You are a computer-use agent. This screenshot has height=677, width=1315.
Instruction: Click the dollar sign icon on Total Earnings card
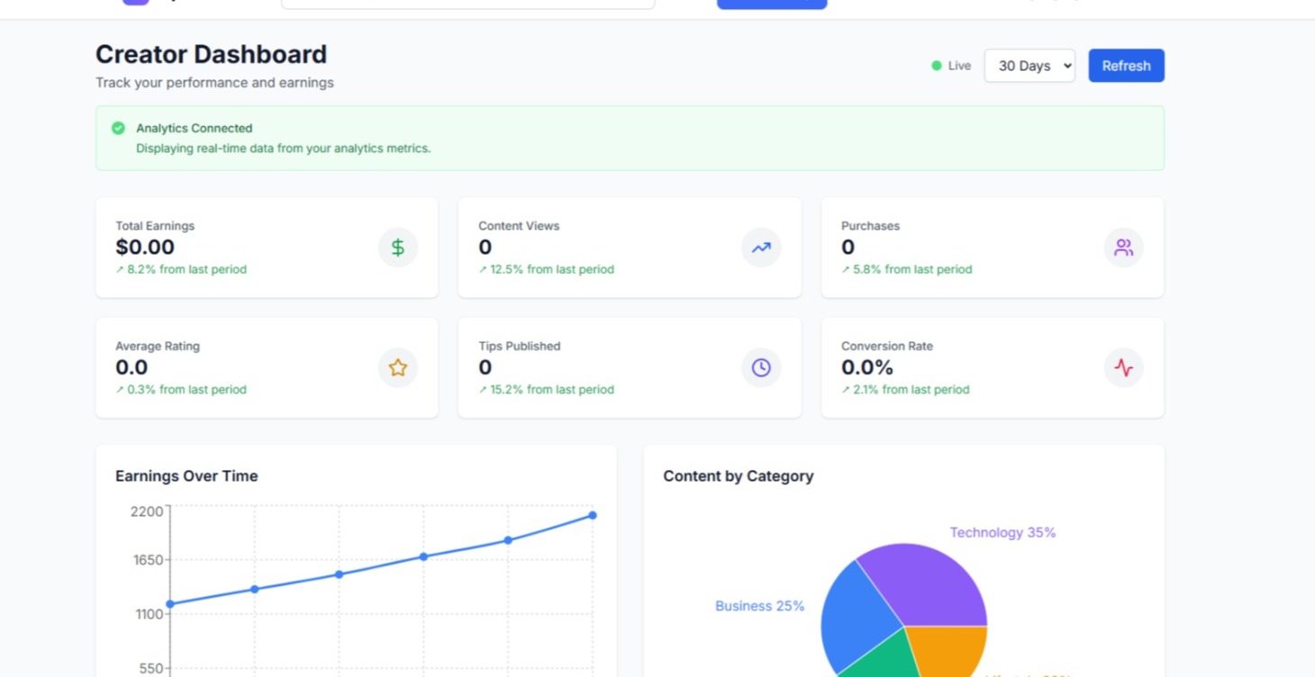pos(397,247)
